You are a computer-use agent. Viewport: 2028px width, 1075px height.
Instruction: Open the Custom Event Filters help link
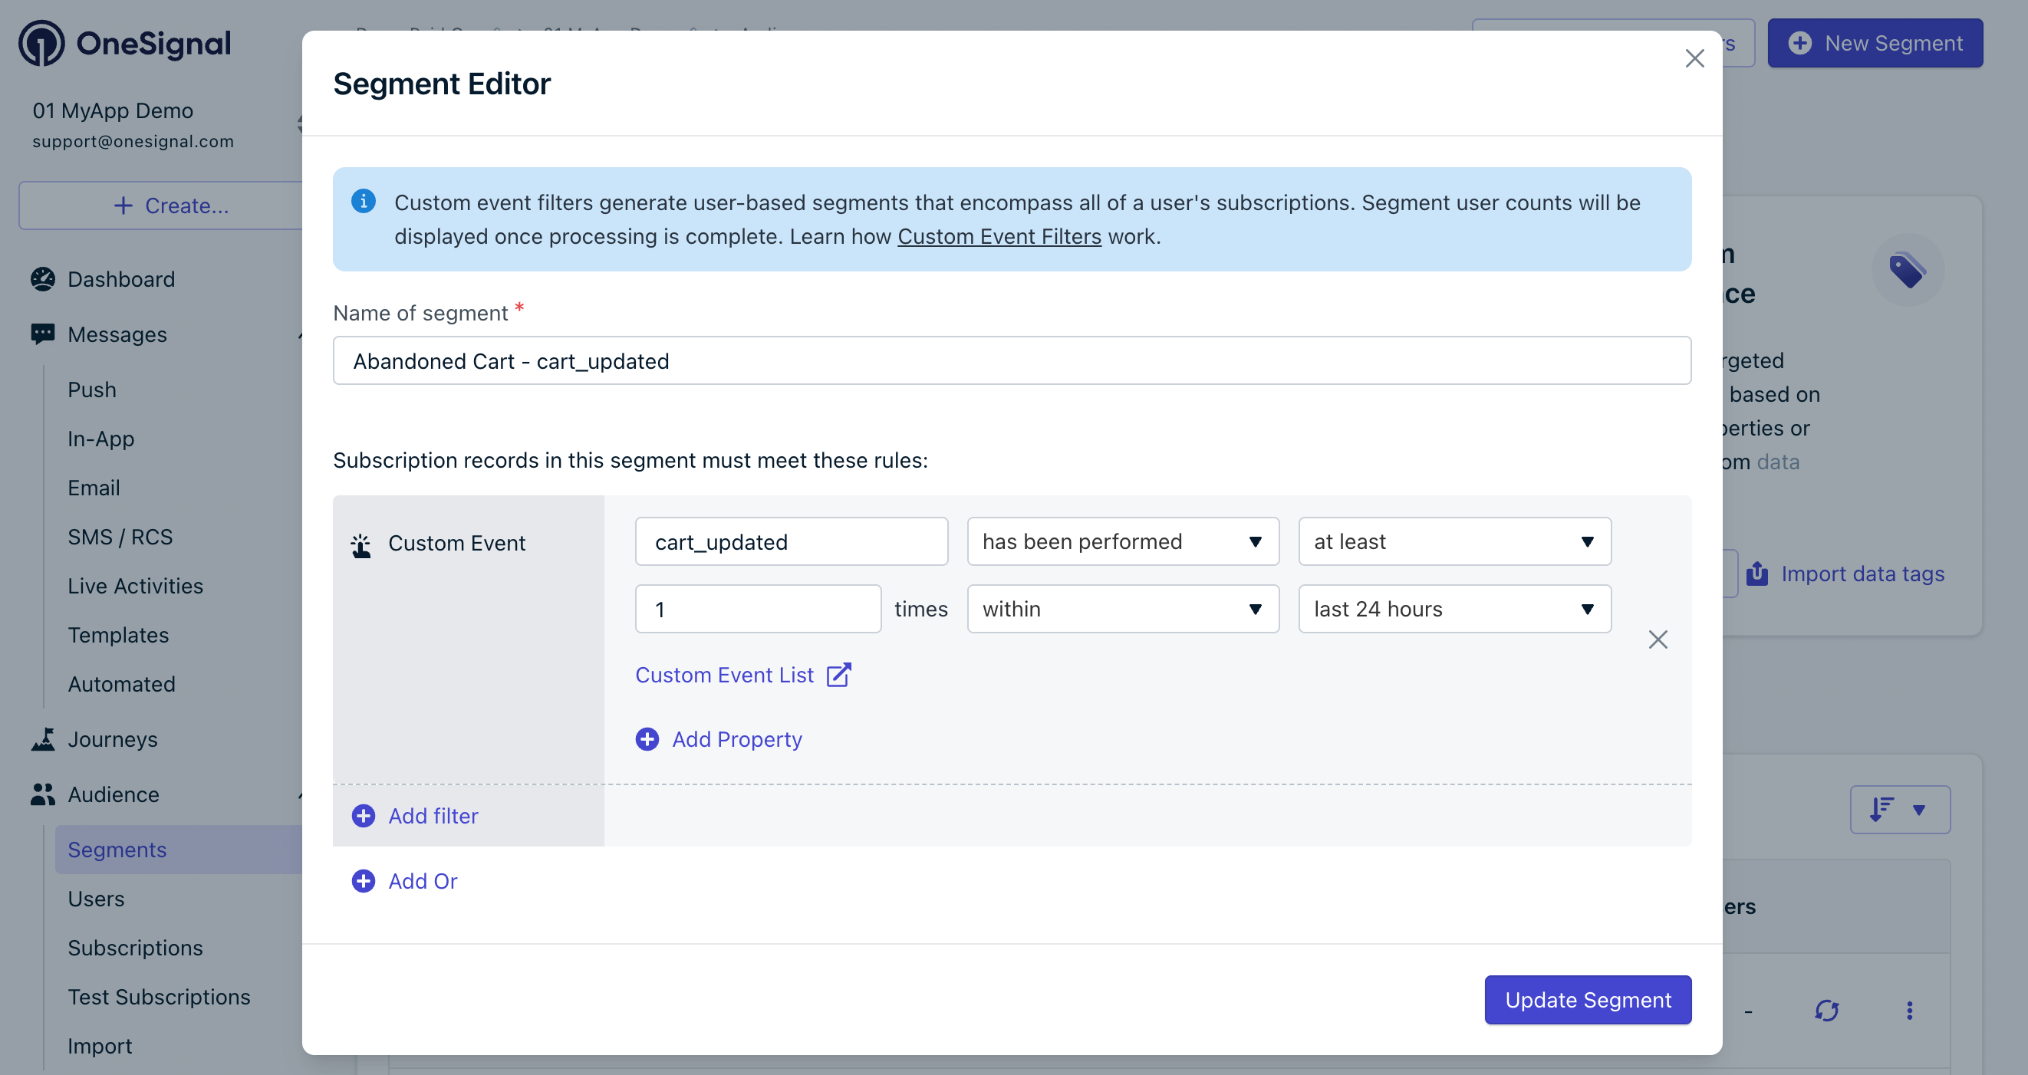pos(999,236)
